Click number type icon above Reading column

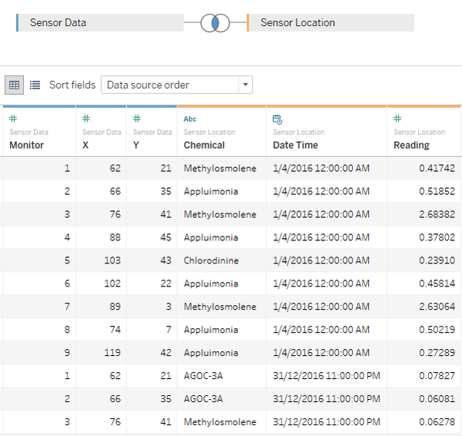(x=397, y=119)
